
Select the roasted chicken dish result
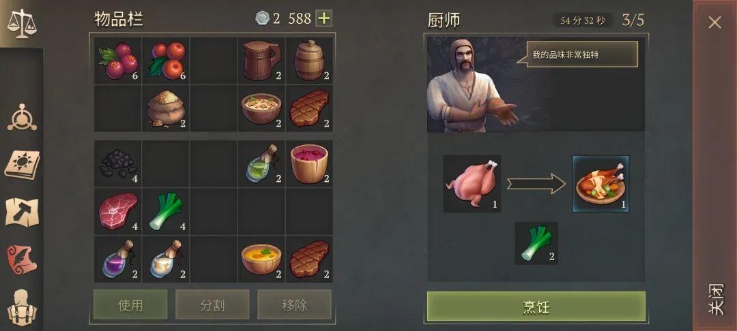pos(601,184)
